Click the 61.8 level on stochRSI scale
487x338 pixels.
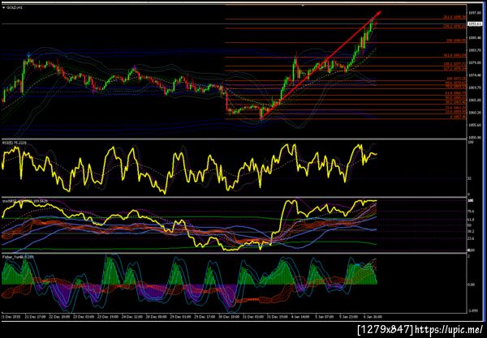[471, 220]
